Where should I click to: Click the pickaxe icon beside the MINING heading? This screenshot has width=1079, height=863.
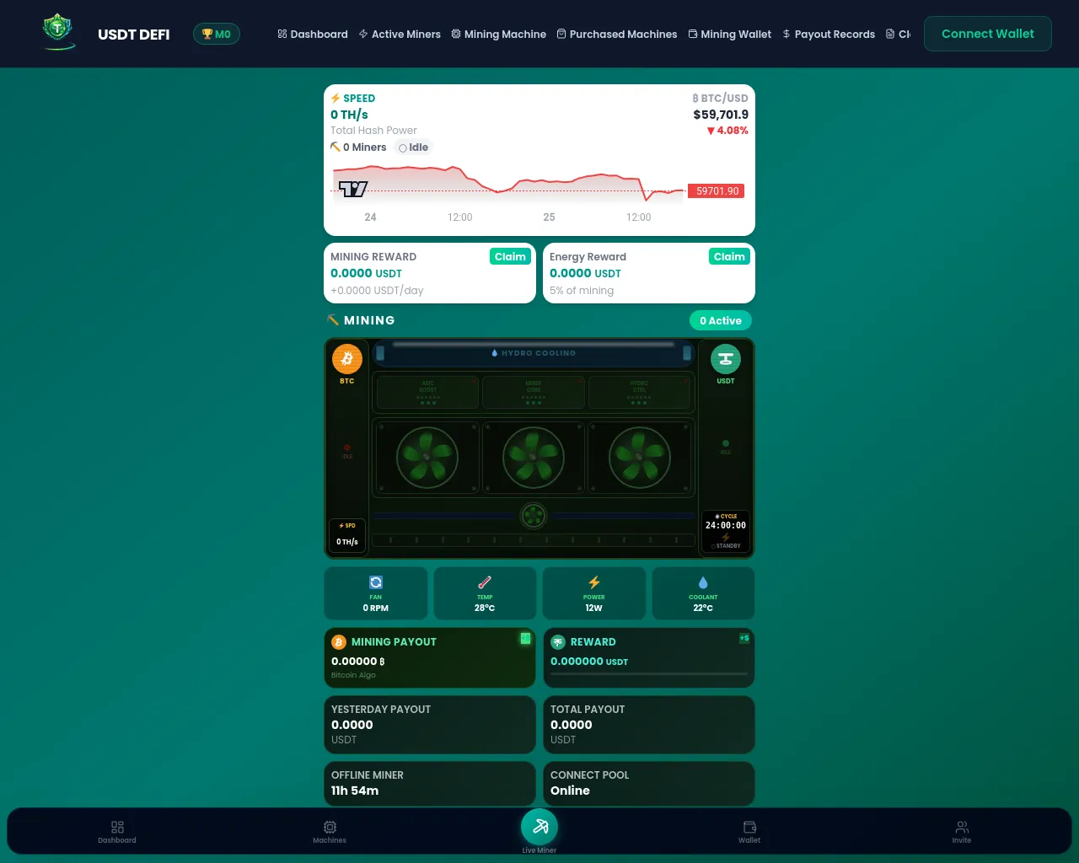click(333, 320)
